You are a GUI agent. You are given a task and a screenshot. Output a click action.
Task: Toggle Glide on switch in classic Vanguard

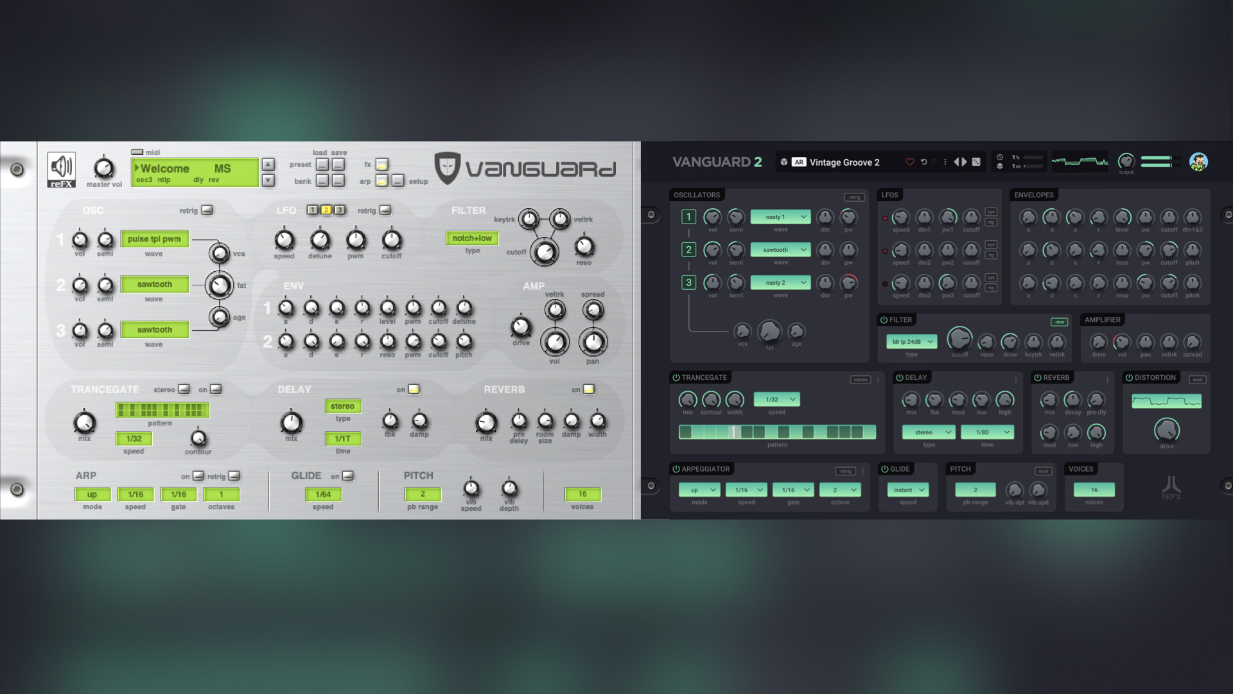pos(347,476)
